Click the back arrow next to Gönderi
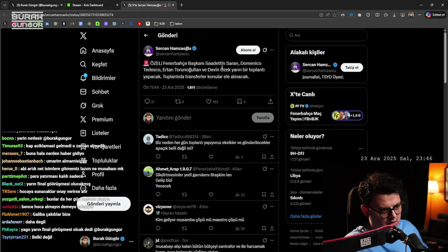The image size is (448, 252). click(x=146, y=35)
